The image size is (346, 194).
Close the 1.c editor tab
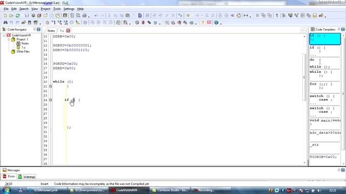(x=68, y=31)
